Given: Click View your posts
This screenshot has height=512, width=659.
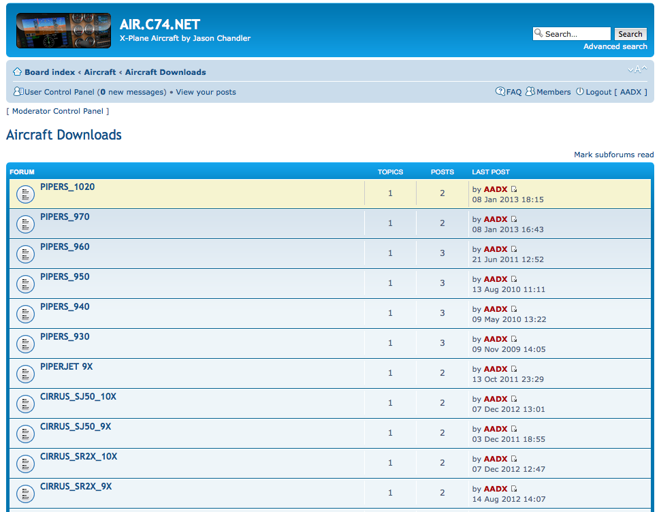Looking at the screenshot, I should coord(206,92).
